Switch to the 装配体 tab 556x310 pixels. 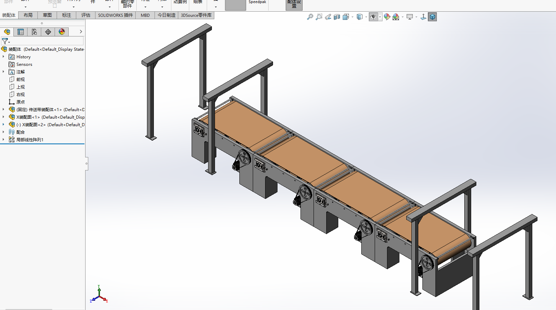click(9, 15)
